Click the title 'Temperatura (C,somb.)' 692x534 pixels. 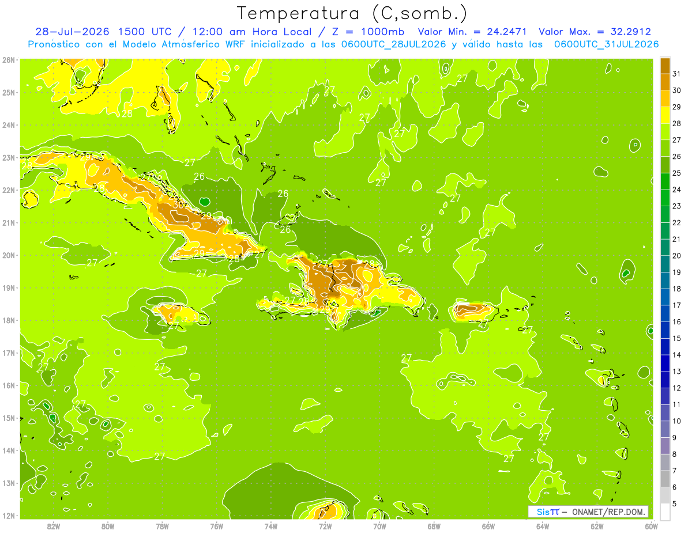point(352,13)
